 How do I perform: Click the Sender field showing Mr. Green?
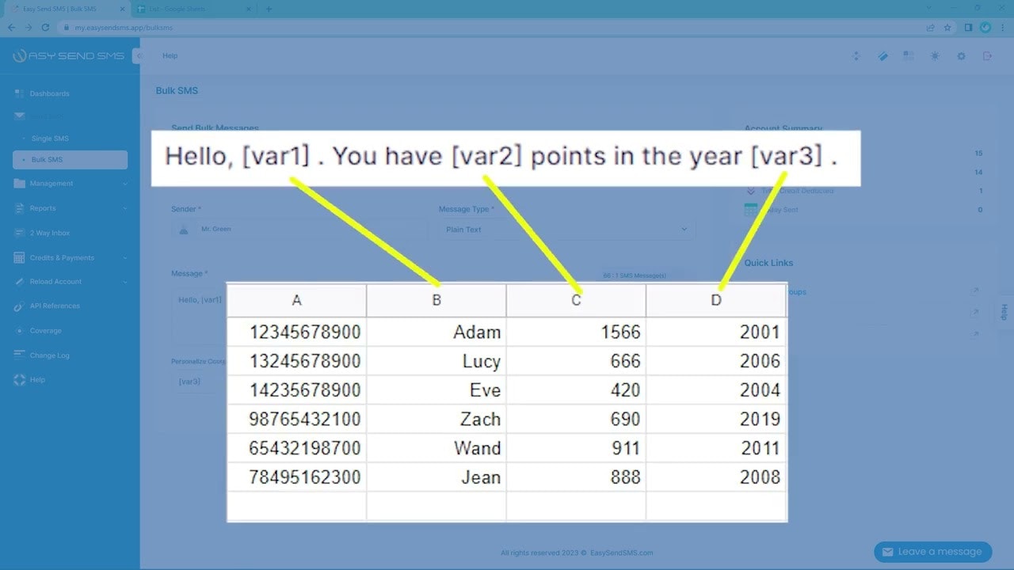(299, 230)
